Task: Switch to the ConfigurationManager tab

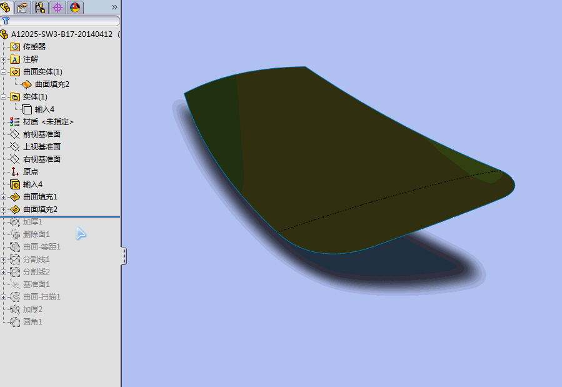Action: (40, 8)
